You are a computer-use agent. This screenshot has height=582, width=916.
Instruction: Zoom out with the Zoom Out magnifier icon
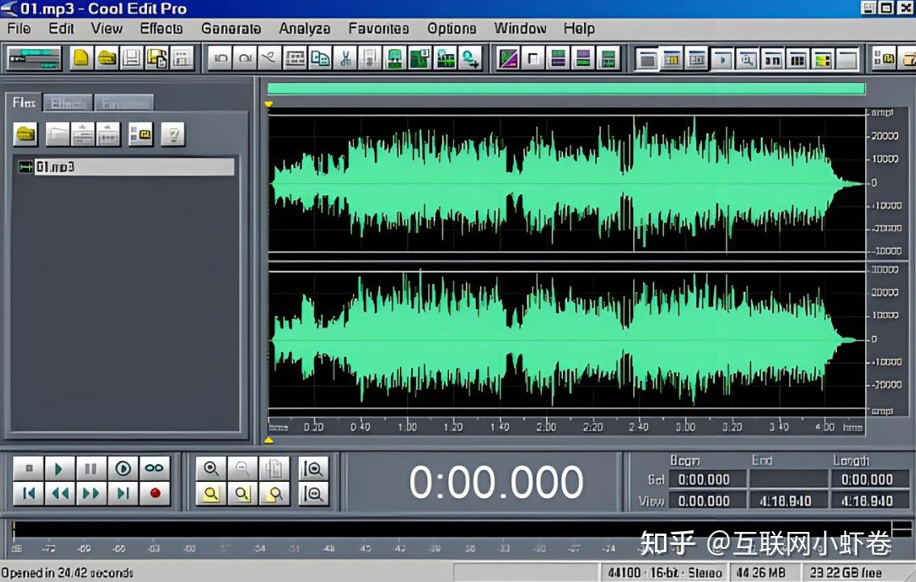242,468
